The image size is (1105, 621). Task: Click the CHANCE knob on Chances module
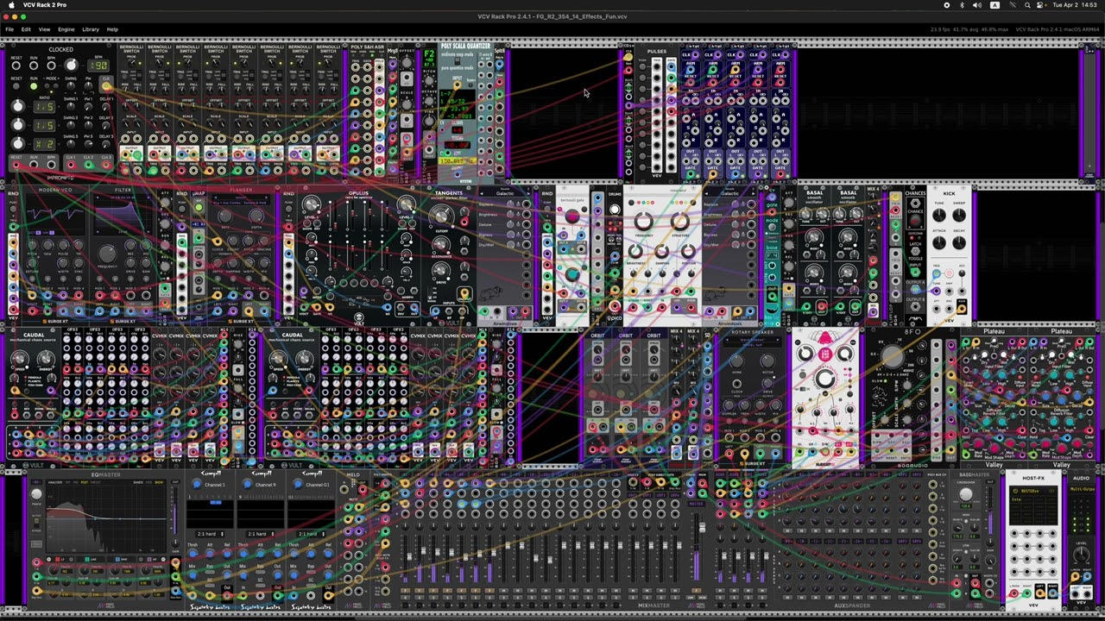(916, 220)
